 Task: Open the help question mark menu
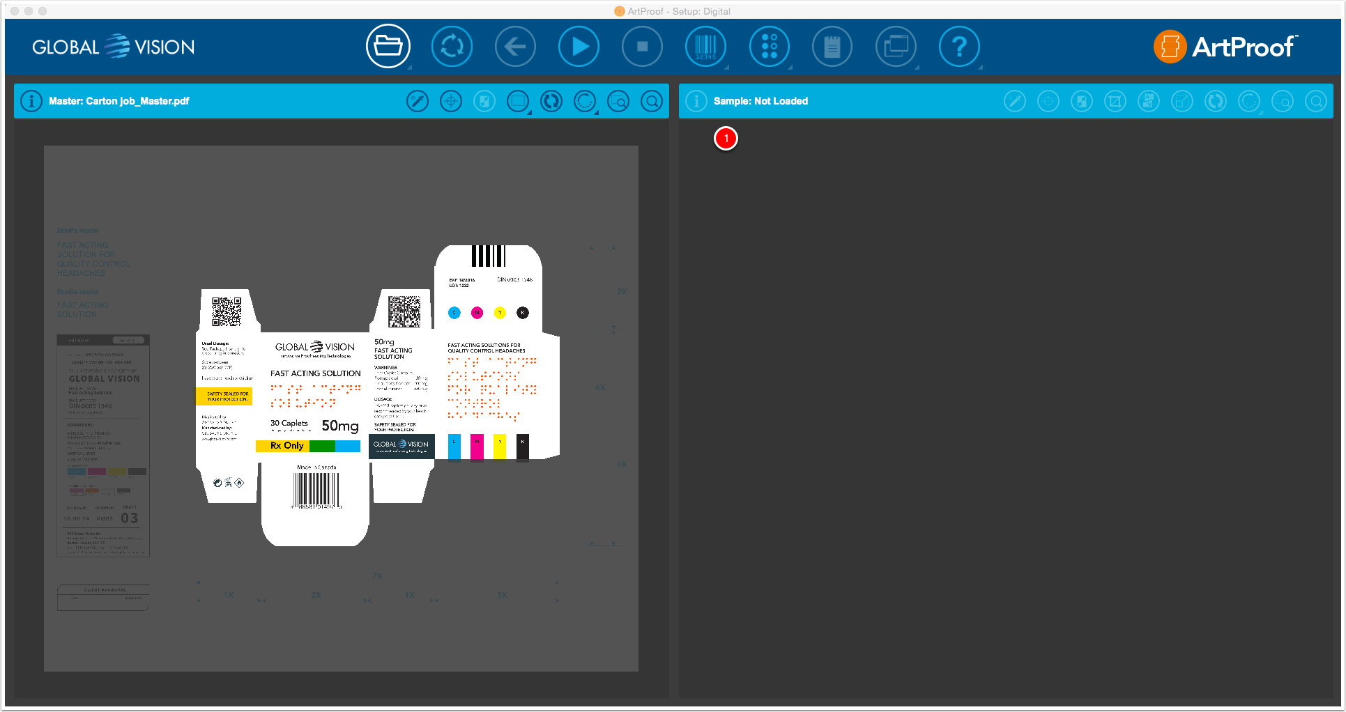[959, 47]
